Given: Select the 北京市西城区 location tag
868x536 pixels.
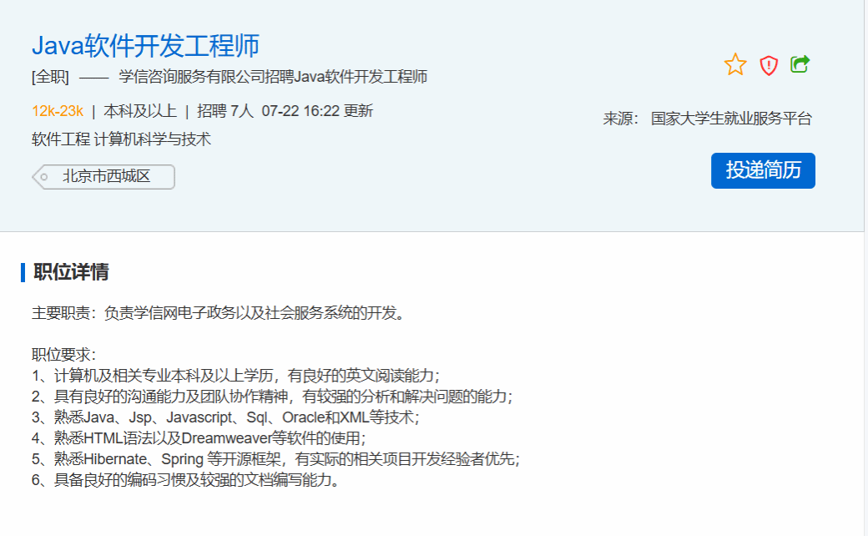Looking at the screenshot, I should tap(106, 177).
